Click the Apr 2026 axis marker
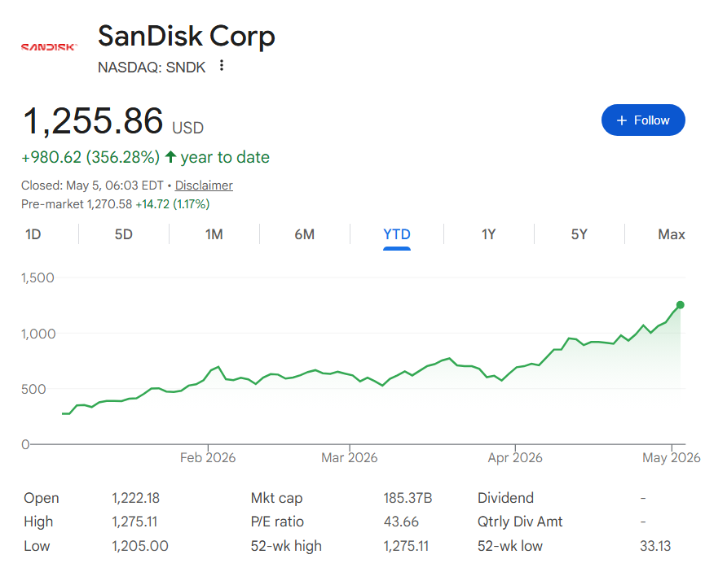The image size is (705, 572). tap(515, 457)
